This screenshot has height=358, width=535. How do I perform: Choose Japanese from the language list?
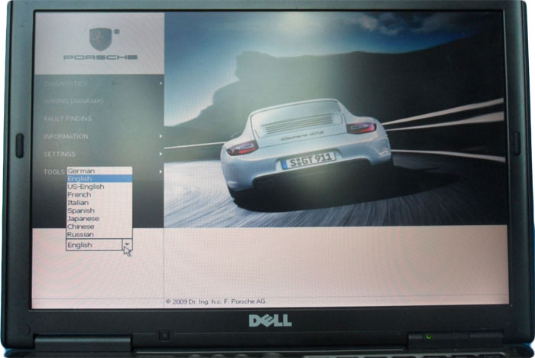pos(99,219)
